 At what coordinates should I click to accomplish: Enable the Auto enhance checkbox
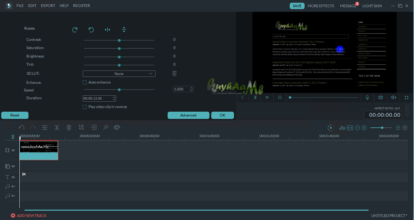(85, 82)
